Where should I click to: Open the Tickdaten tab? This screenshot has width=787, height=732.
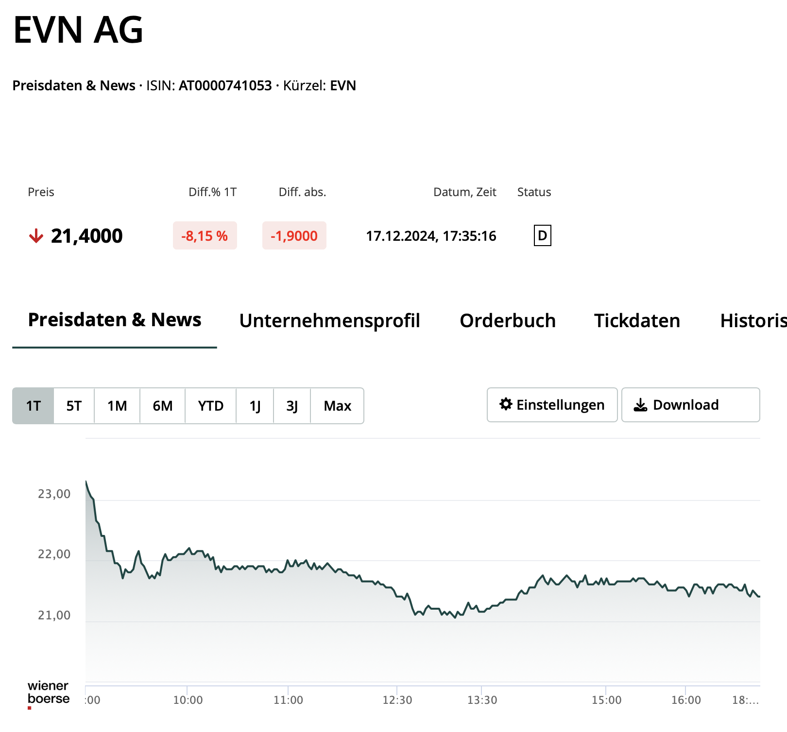pos(637,321)
